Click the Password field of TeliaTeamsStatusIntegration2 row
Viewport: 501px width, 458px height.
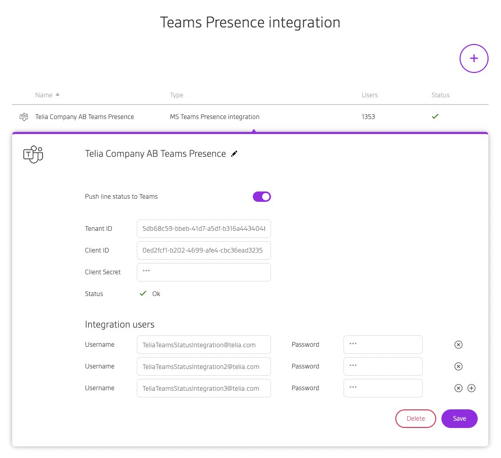pyautogui.click(x=383, y=366)
